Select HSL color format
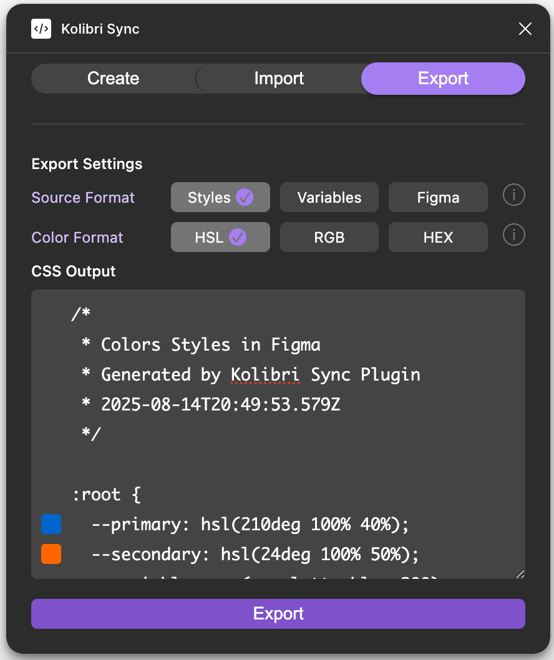This screenshot has height=660, width=554. click(x=220, y=237)
